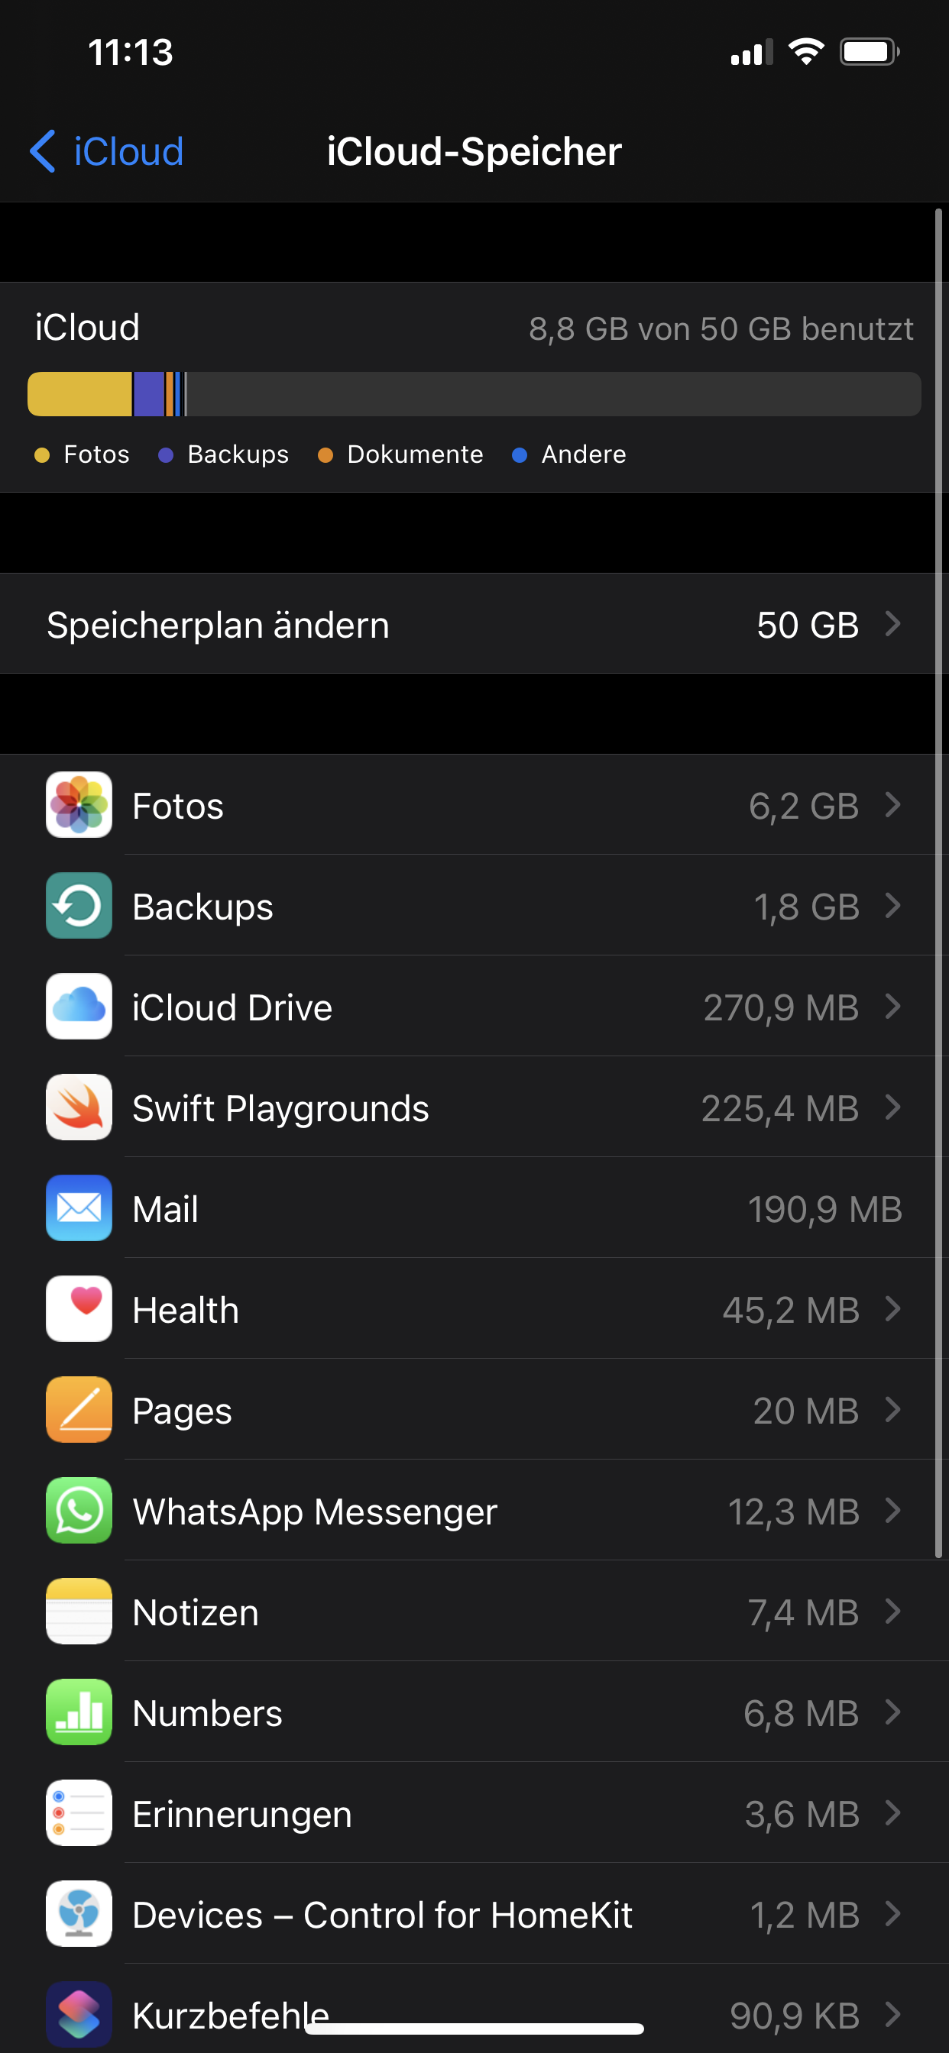Expand the Fotos 6,2 GB chevron
Screen dimensions: 949x2053
tap(893, 805)
